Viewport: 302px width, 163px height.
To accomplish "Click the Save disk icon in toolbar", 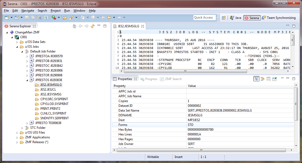I will tap(27, 18).
